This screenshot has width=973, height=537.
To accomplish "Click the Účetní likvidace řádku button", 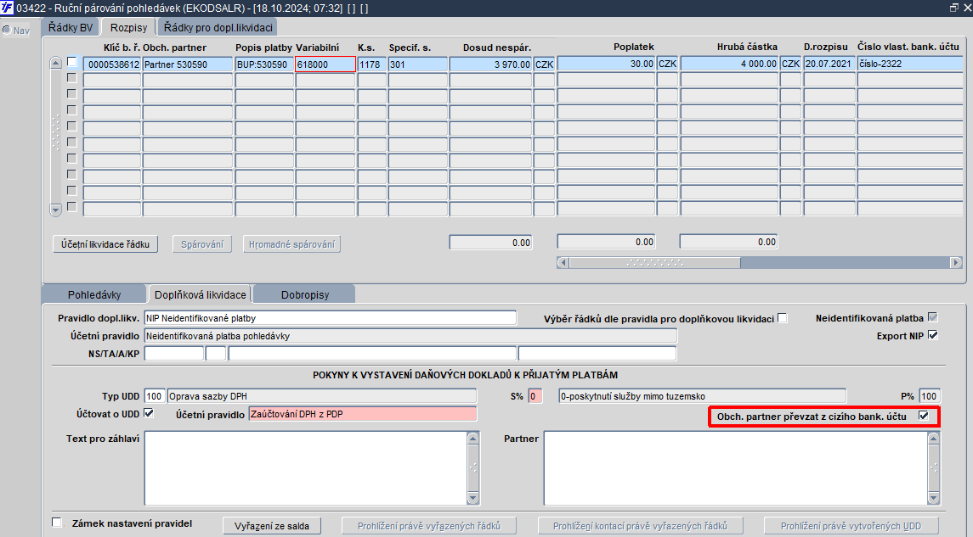I will point(105,244).
